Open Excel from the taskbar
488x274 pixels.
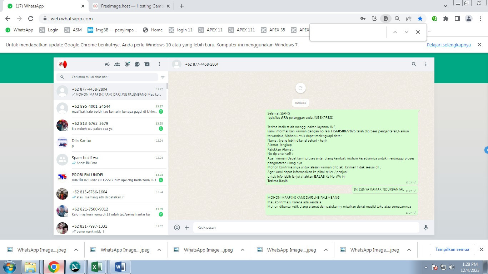click(97, 267)
